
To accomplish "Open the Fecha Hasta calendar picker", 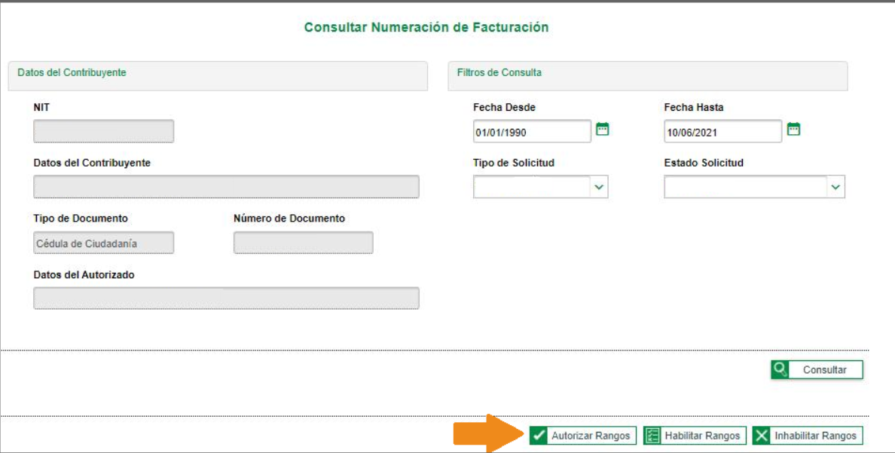I will point(793,130).
